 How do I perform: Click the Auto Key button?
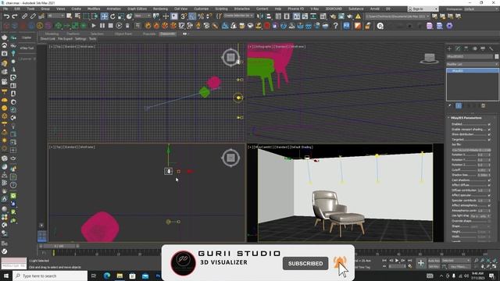[x=434, y=261]
